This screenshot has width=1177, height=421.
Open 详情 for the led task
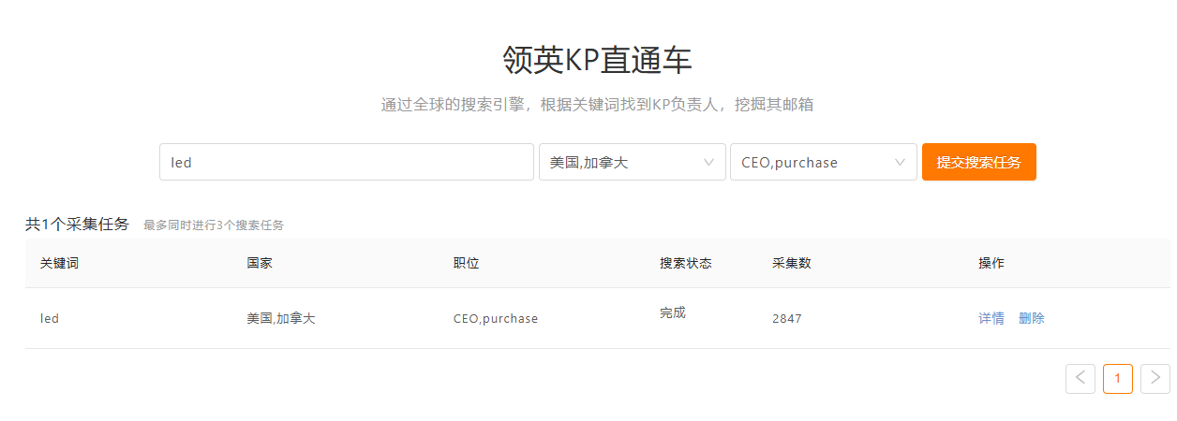pos(991,318)
